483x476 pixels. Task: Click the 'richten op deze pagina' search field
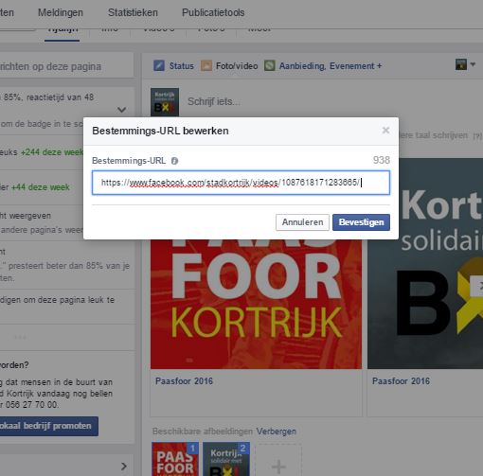(66, 66)
